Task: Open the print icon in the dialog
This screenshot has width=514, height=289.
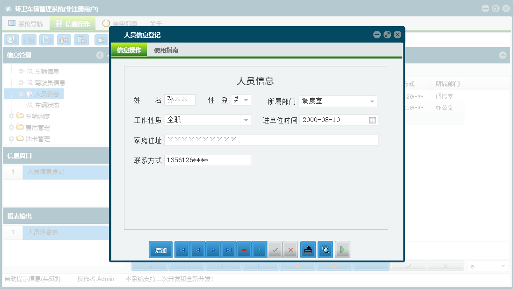Action: [x=308, y=249]
